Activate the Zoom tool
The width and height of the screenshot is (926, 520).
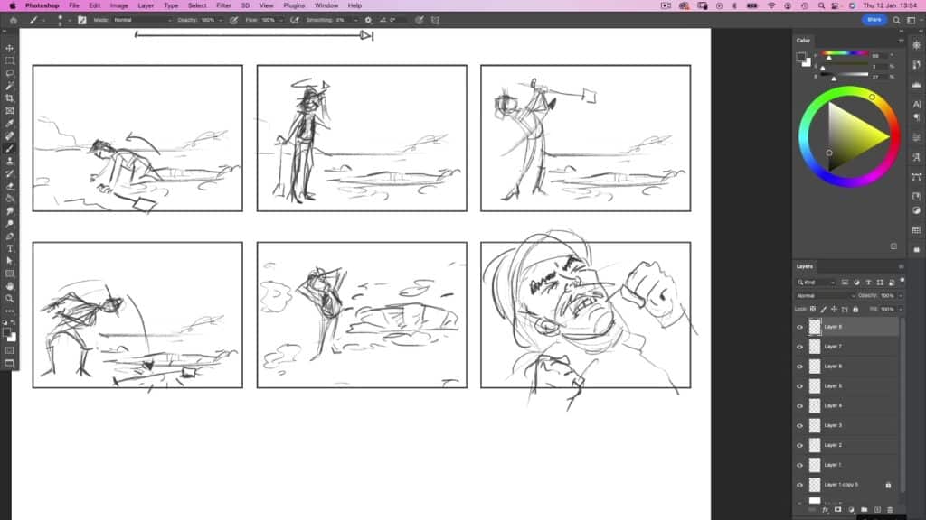point(10,298)
